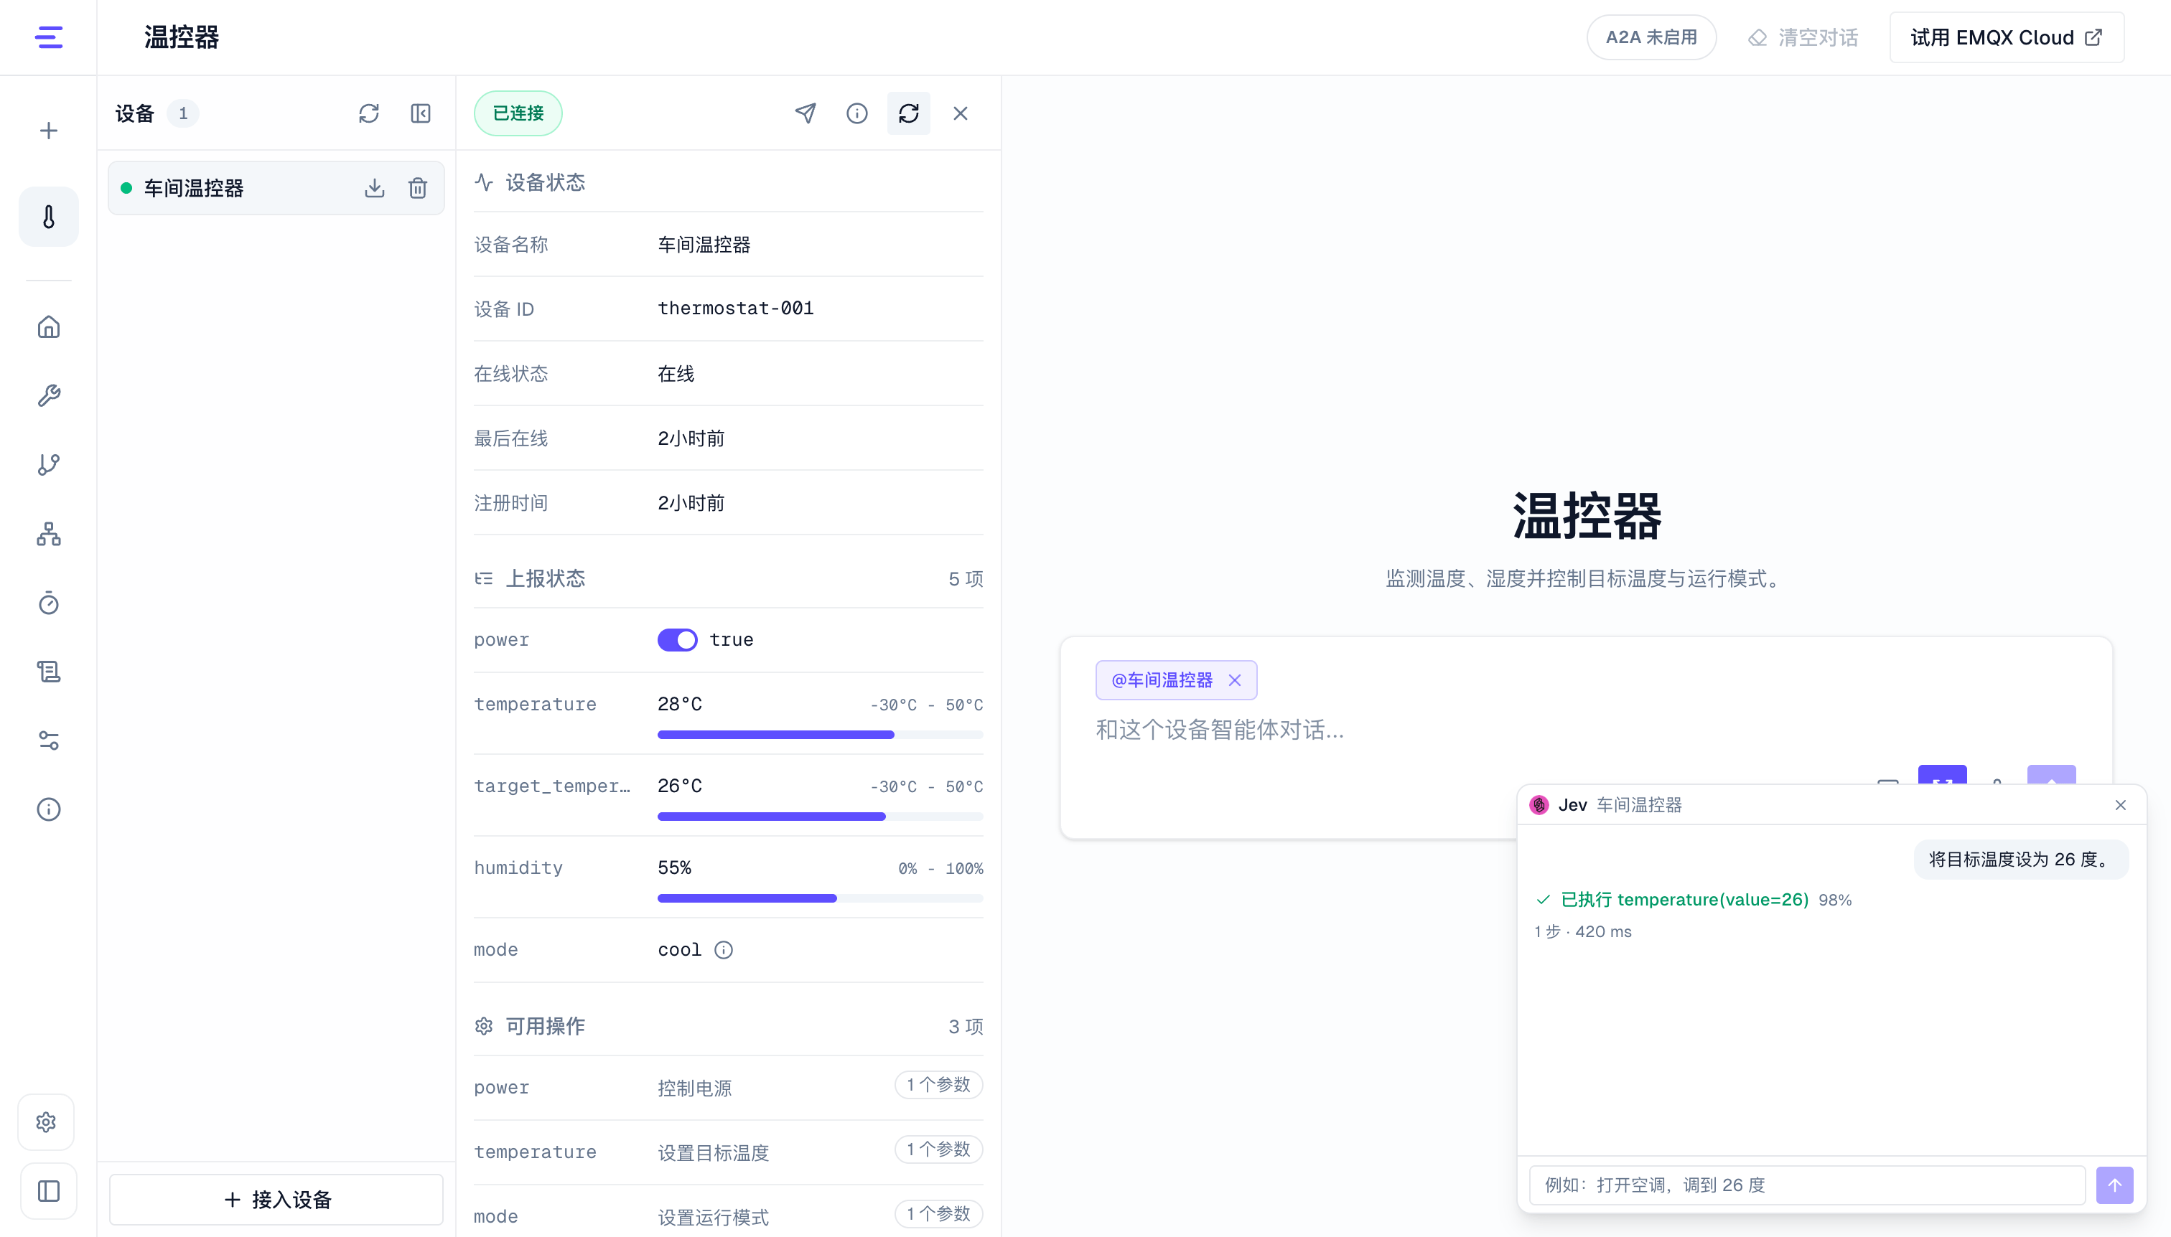Open the info circle sidebar icon
Screen dimensions: 2171x1237
[x=48, y=809]
